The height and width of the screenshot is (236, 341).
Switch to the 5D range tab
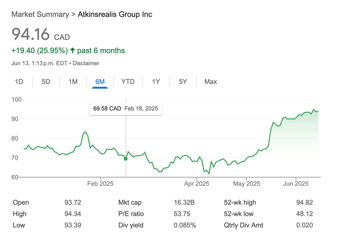point(46,82)
